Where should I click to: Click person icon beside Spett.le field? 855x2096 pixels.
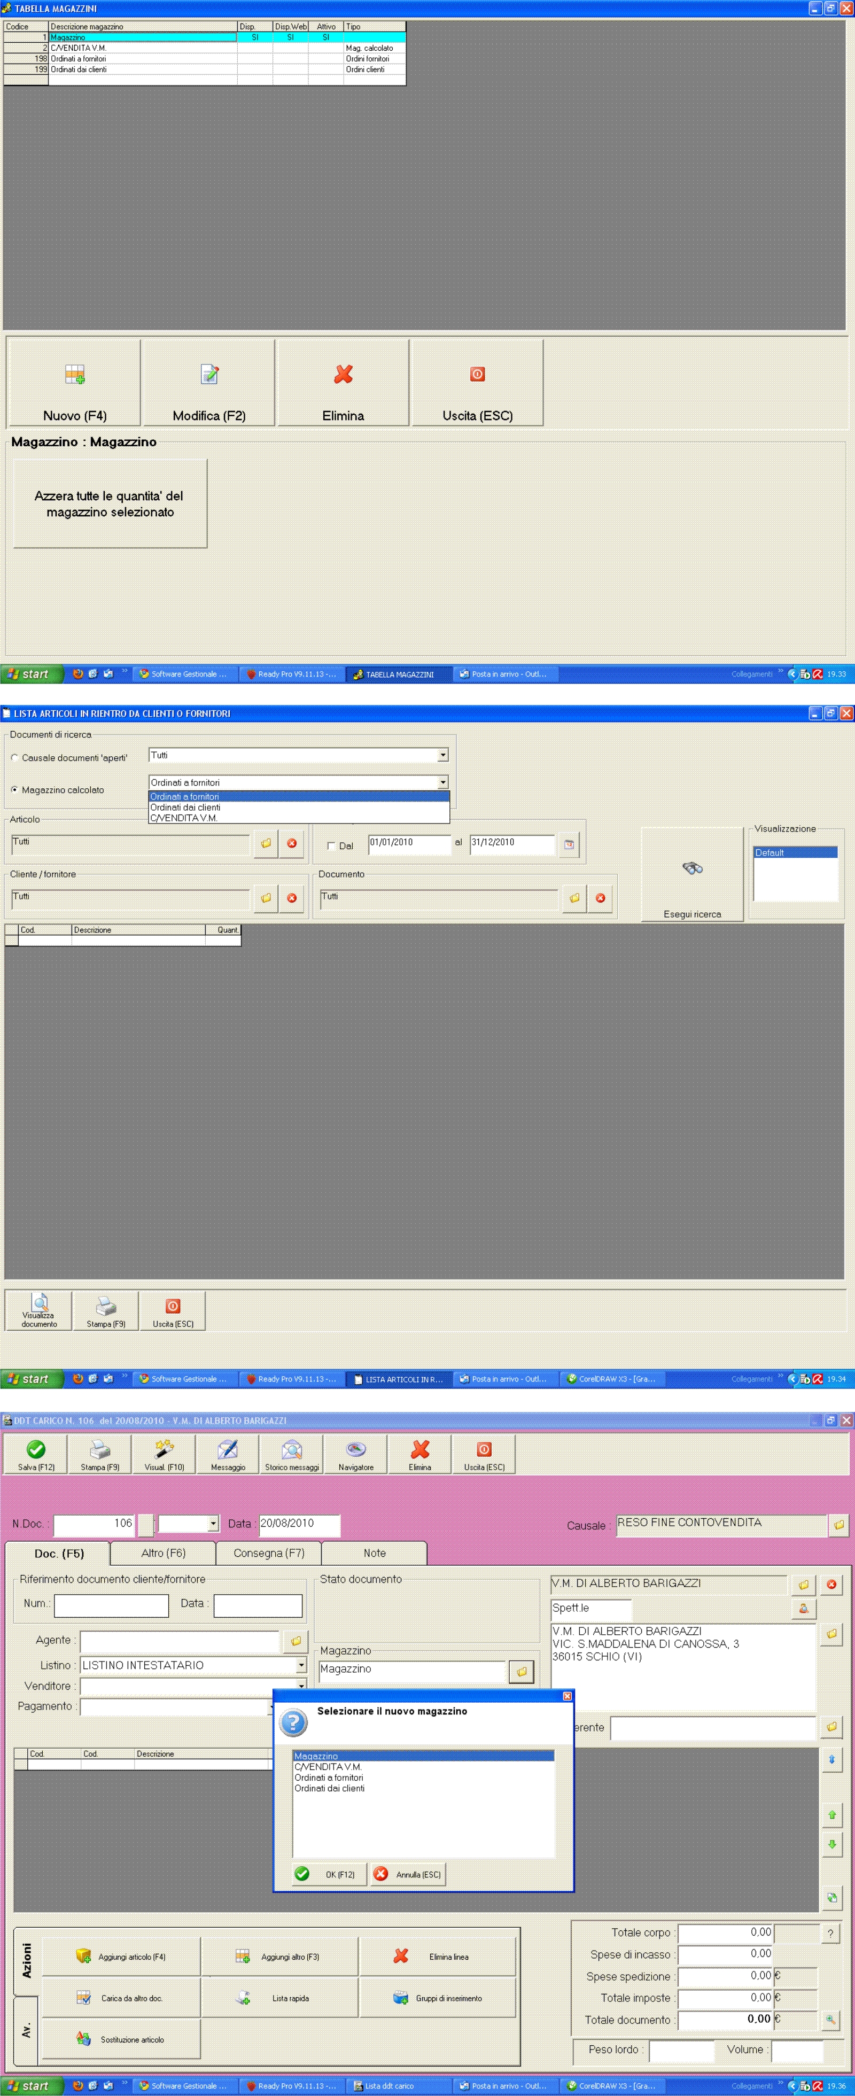(804, 1609)
